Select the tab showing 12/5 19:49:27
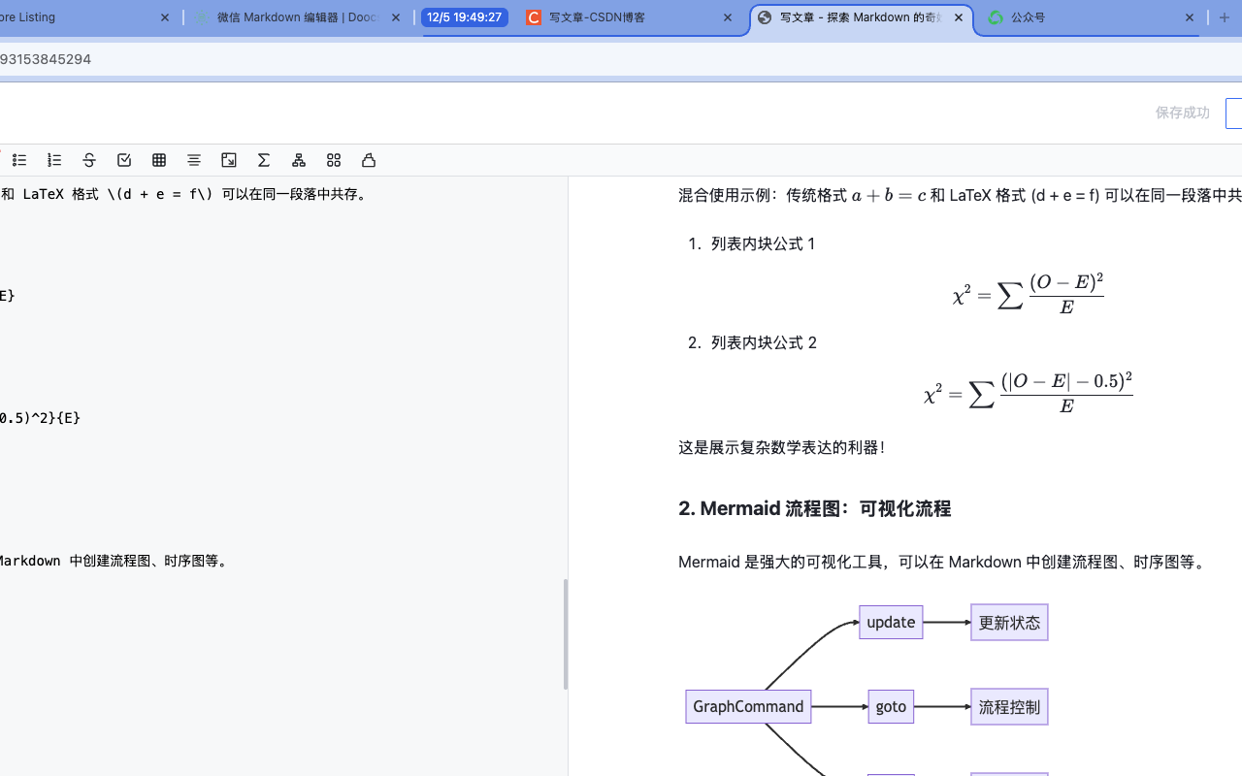 [465, 16]
